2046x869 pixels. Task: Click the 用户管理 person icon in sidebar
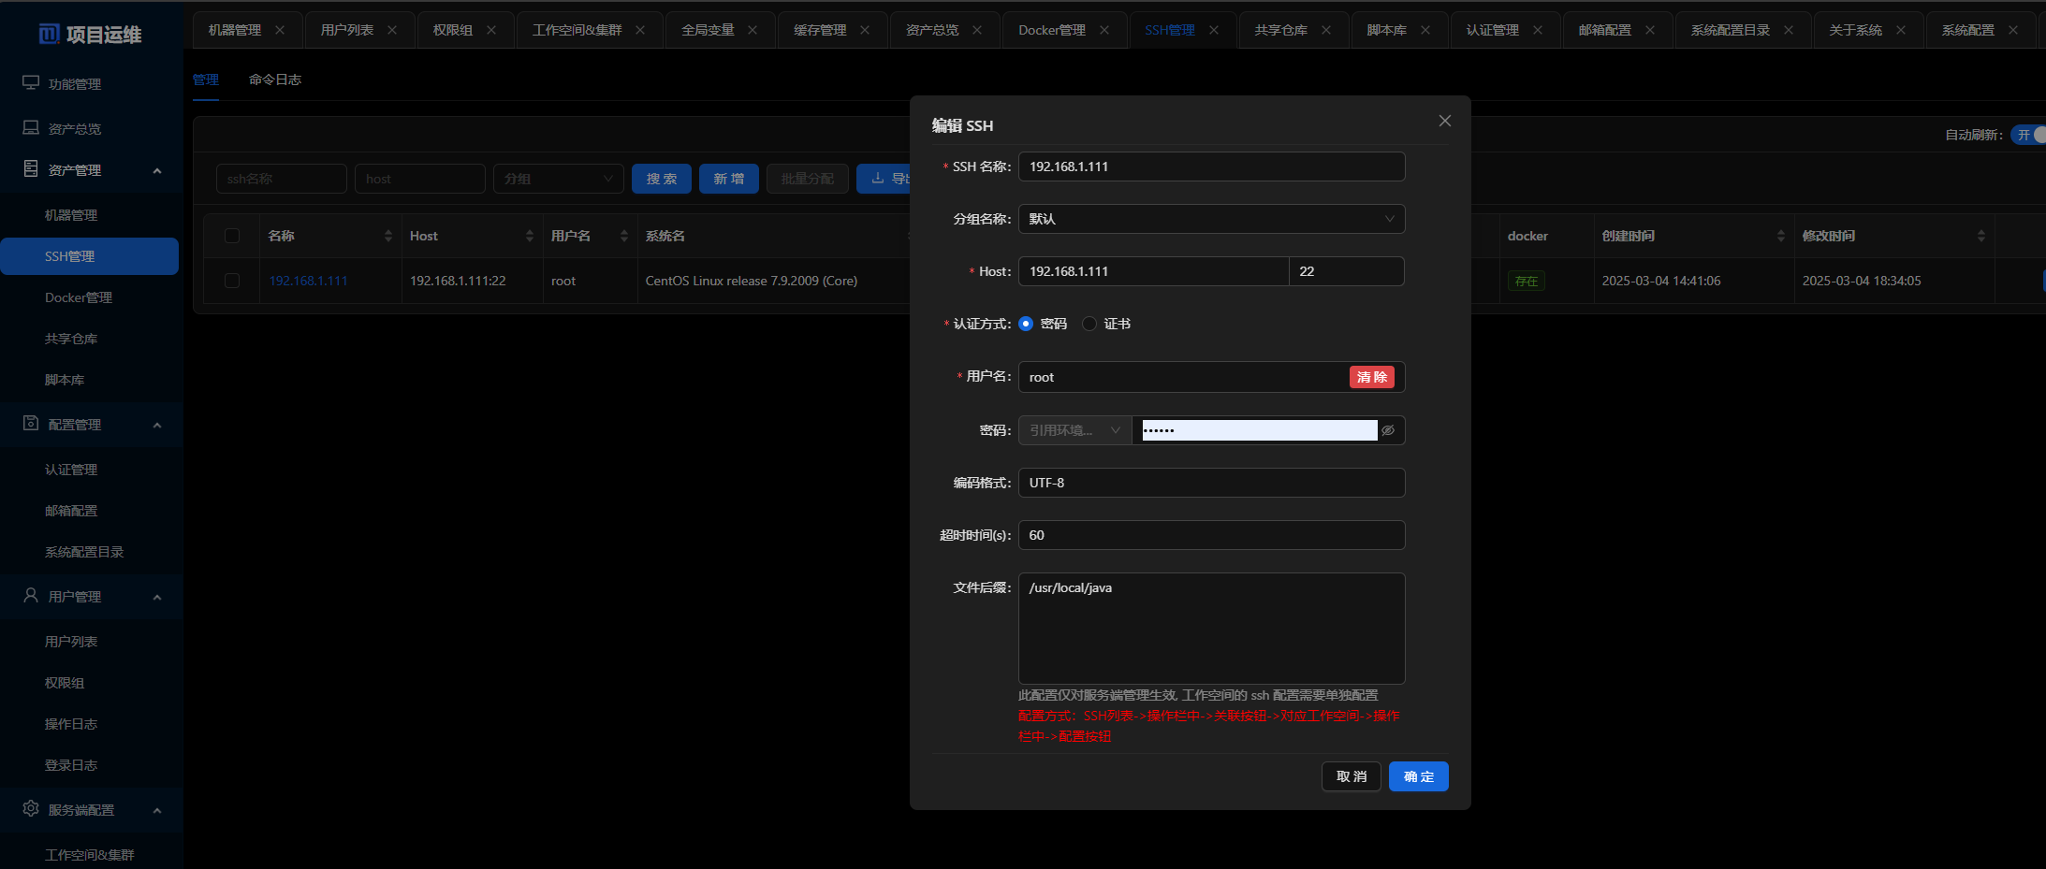[x=31, y=596]
